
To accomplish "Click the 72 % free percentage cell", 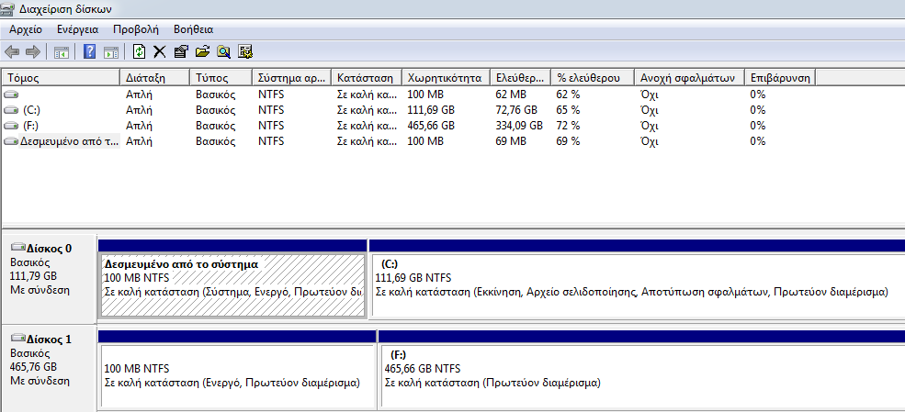I will click(569, 126).
